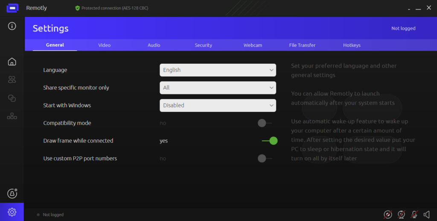Open the Start with Windows dropdown
Screen dimensions: 437x221
tap(218, 105)
